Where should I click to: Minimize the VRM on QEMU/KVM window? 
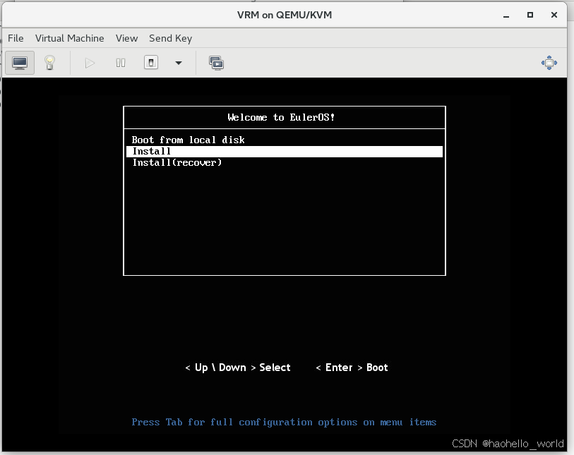tap(506, 16)
